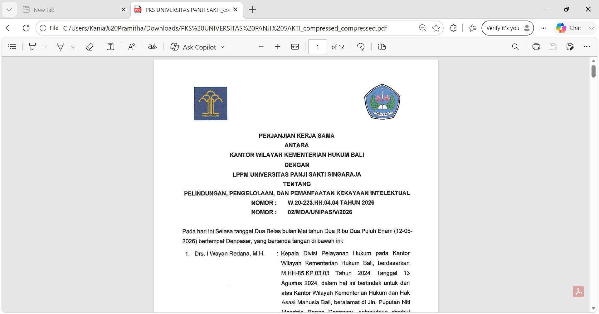599x314 pixels.
Task: Select the Highlight tool
Action: (32, 47)
